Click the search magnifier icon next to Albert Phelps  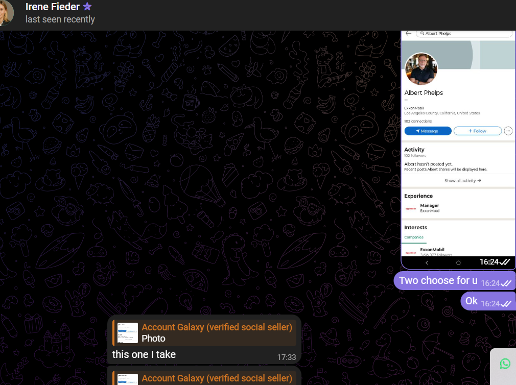coord(422,33)
